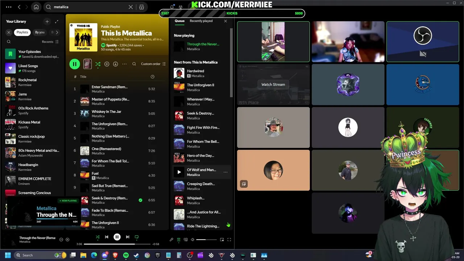Open the Spotify Home page
464x261 pixels.
coord(36,7)
